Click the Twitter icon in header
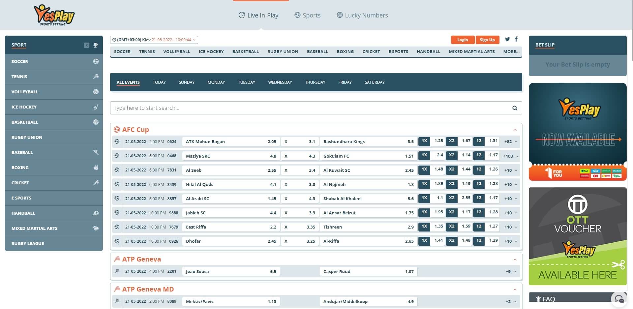 (x=507, y=39)
